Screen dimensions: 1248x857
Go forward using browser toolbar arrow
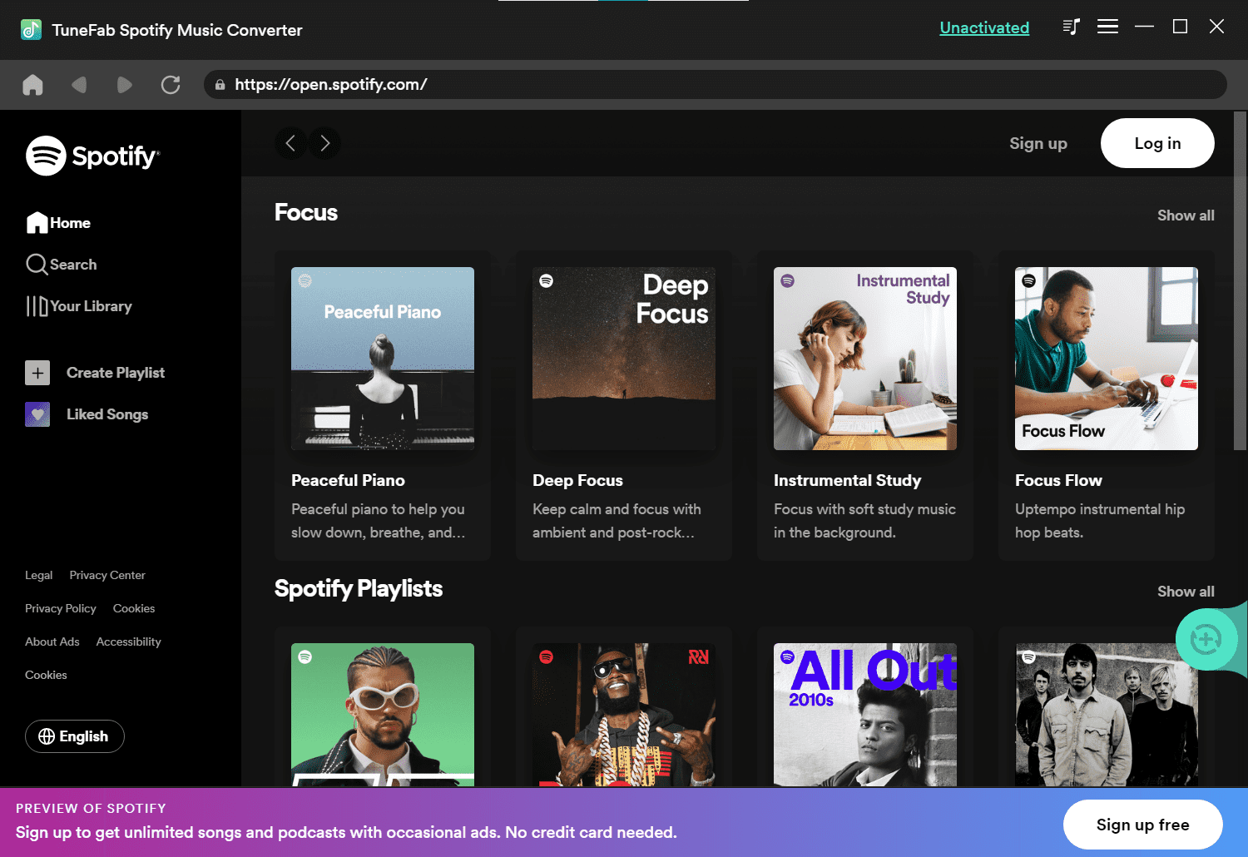click(x=125, y=85)
